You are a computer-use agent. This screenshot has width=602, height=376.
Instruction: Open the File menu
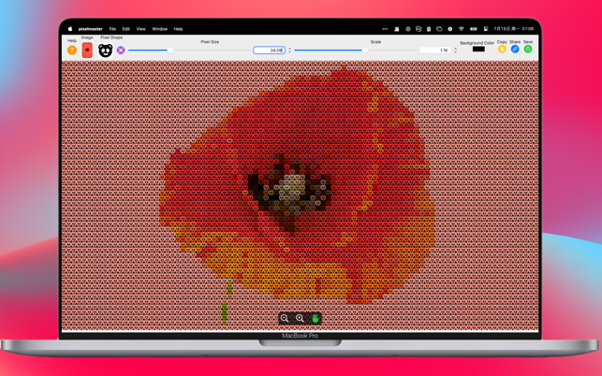tap(112, 29)
